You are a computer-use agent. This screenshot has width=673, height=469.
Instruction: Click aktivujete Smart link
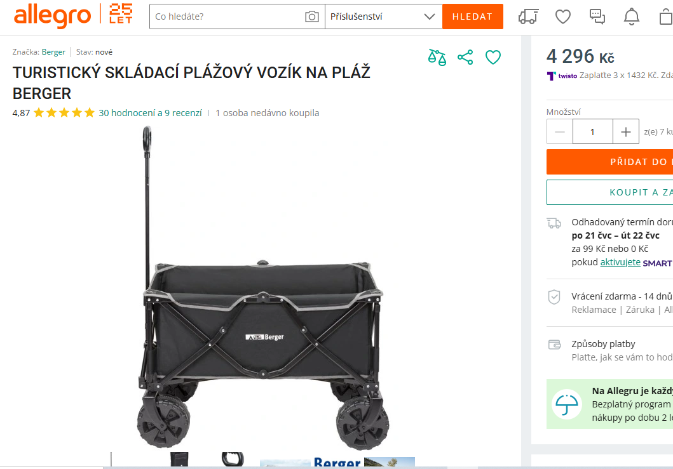click(620, 262)
